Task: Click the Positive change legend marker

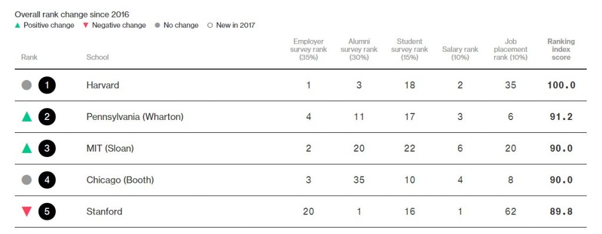Action: click(x=17, y=25)
